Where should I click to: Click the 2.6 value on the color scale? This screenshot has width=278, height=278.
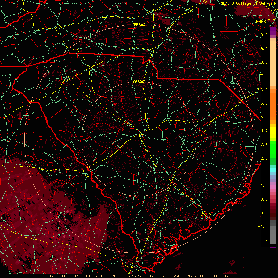tap(264, 158)
